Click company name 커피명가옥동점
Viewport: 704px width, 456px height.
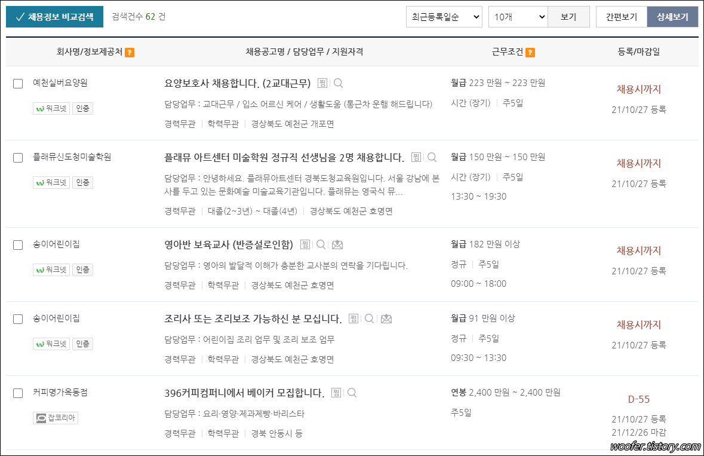[x=60, y=392]
